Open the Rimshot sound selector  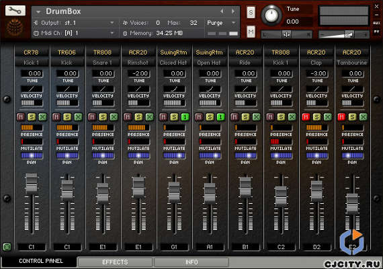138,63
